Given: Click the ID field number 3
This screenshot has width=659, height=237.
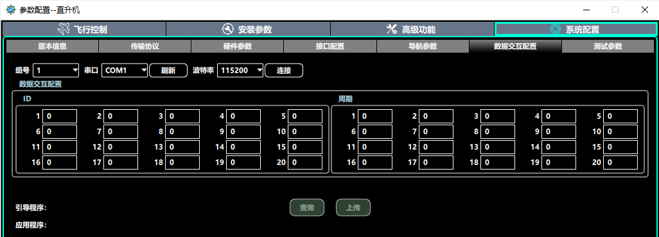Looking at the screenshot, I should tap(182, 116).
